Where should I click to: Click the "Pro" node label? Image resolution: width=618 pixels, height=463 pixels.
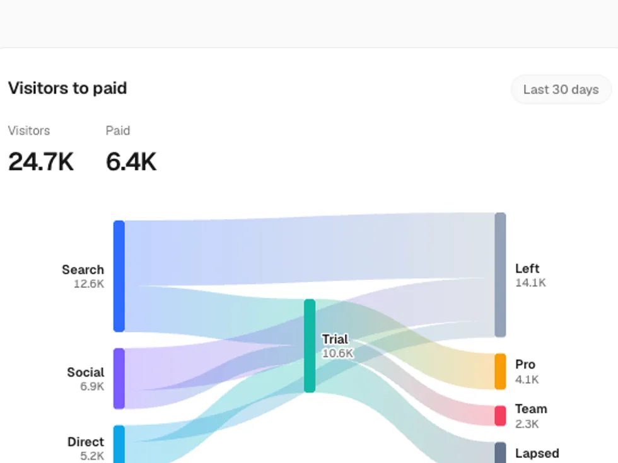click(x=525, y=365)
